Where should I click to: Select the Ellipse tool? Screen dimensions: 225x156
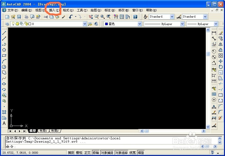[x=4, y=84]
